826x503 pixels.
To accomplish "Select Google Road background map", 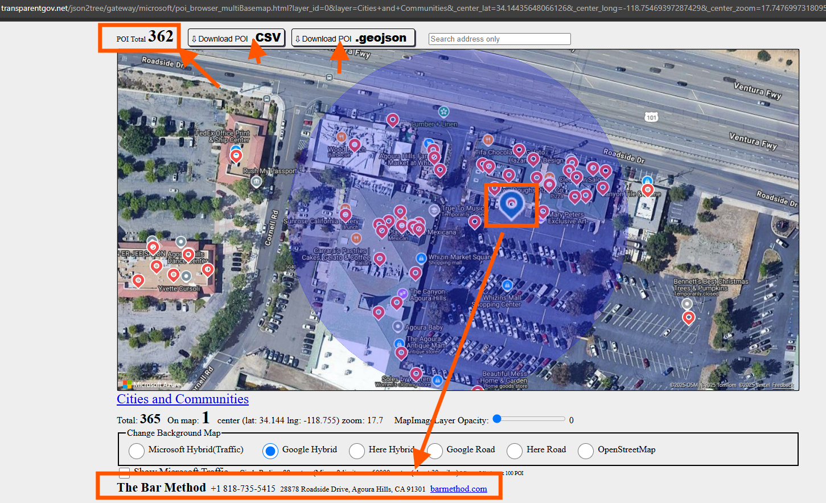I will pyautogui.click(x=435, y=451).
